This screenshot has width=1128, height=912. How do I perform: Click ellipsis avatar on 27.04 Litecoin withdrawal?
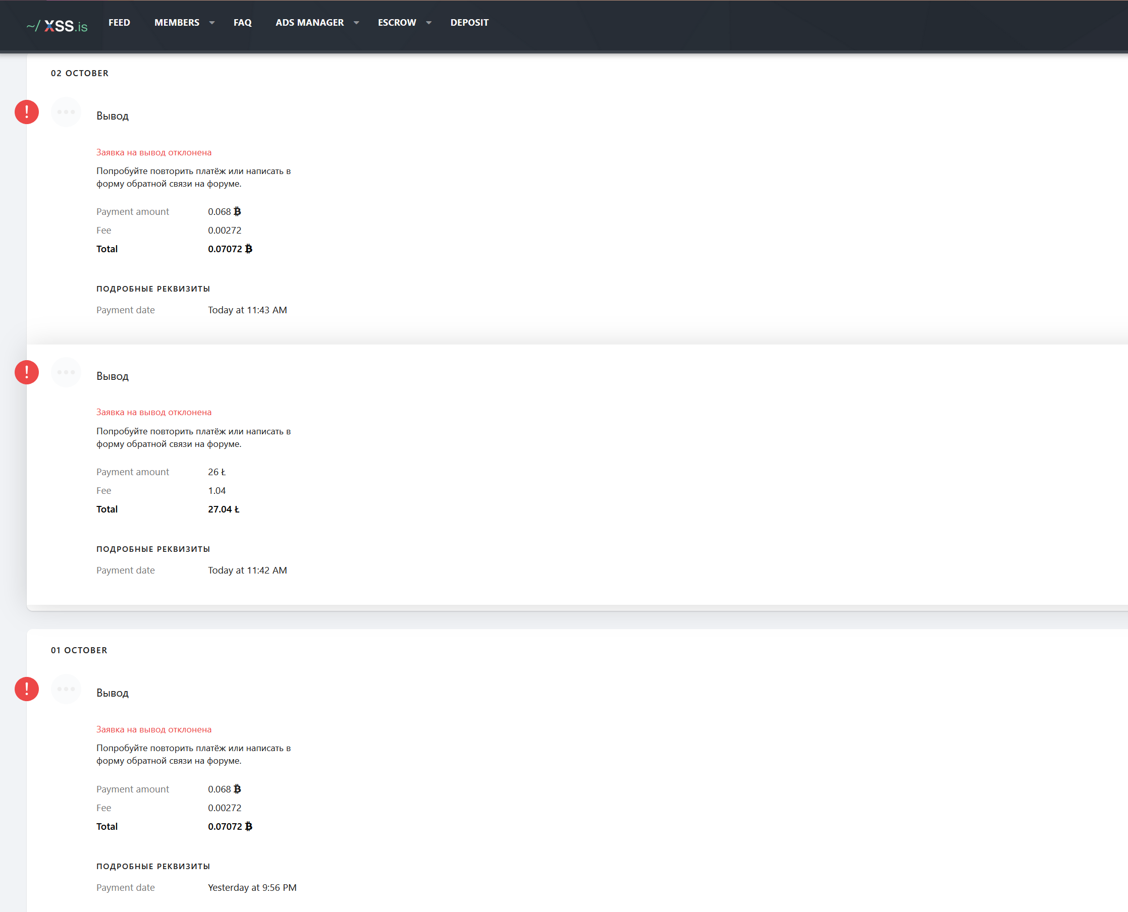(66, 372)
